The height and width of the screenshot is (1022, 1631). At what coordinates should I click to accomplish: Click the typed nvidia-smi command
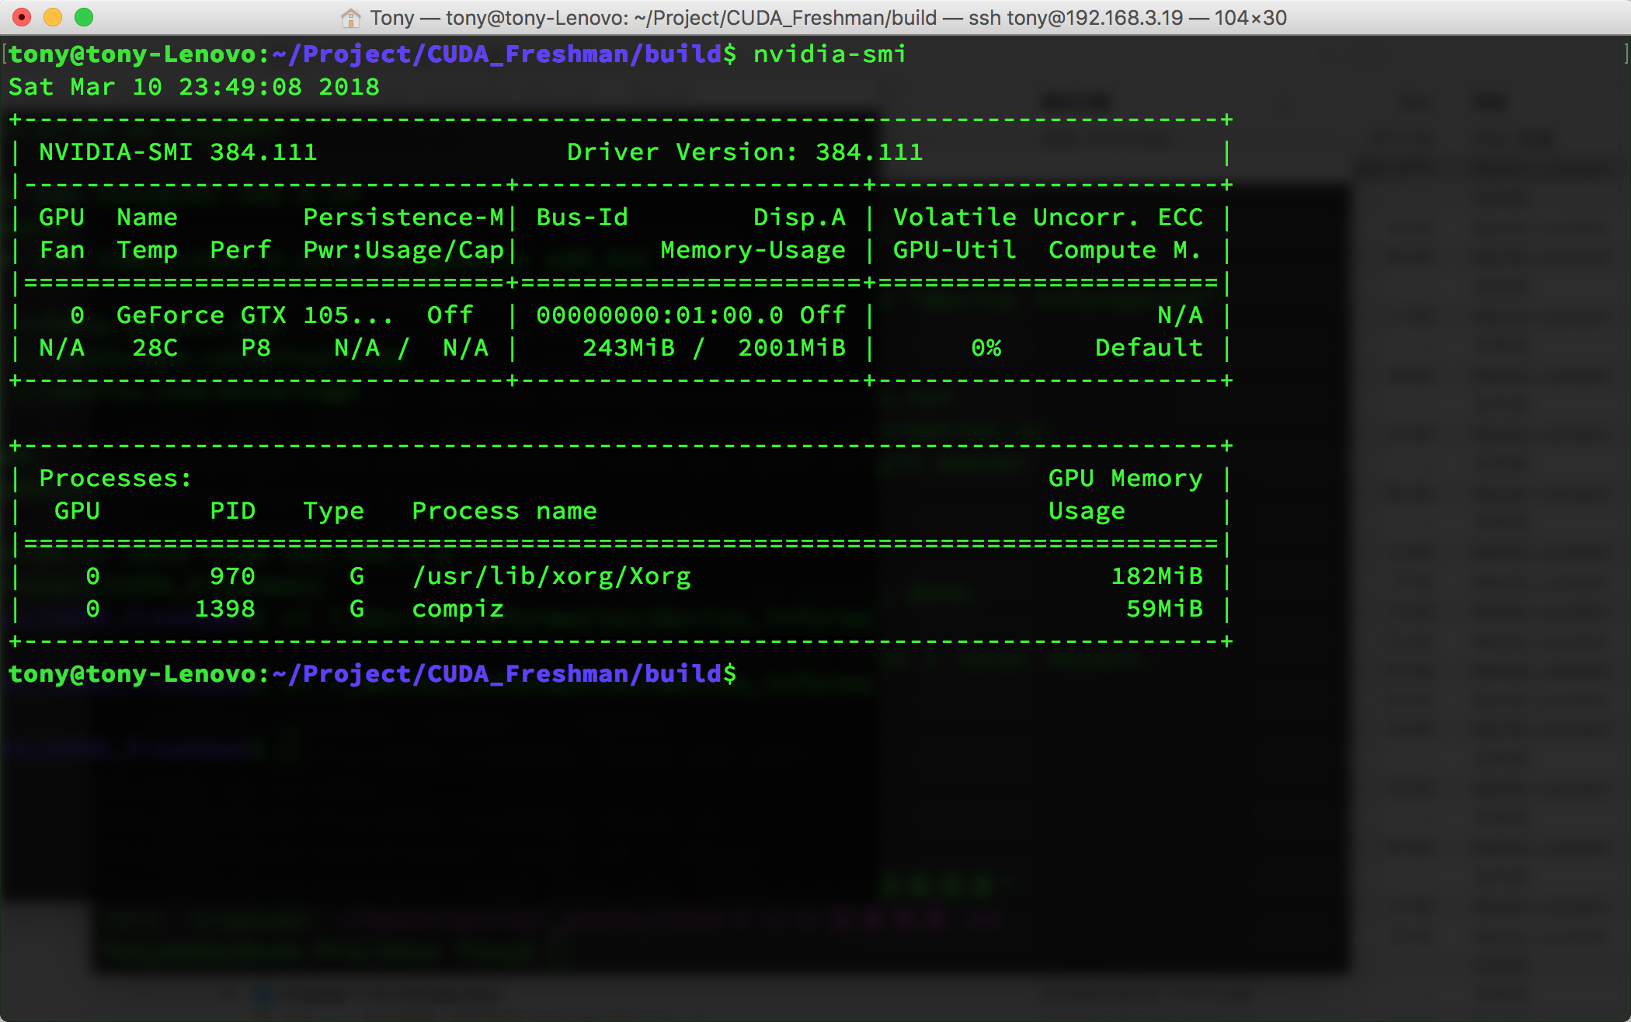[829, 54]
